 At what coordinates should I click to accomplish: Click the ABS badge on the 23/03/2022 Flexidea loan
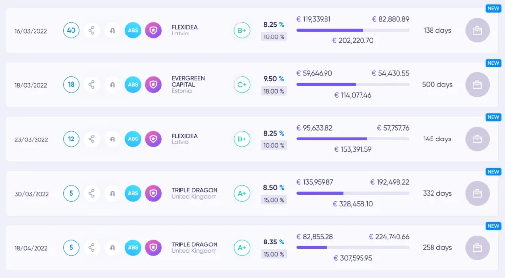[x=133, y=139]
